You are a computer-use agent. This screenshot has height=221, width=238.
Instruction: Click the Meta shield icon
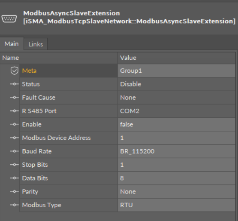click(x=15, y=71)
